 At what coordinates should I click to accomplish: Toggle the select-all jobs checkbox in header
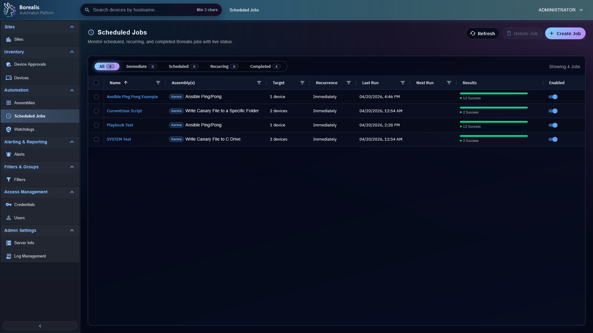click(x=96, y=83)
